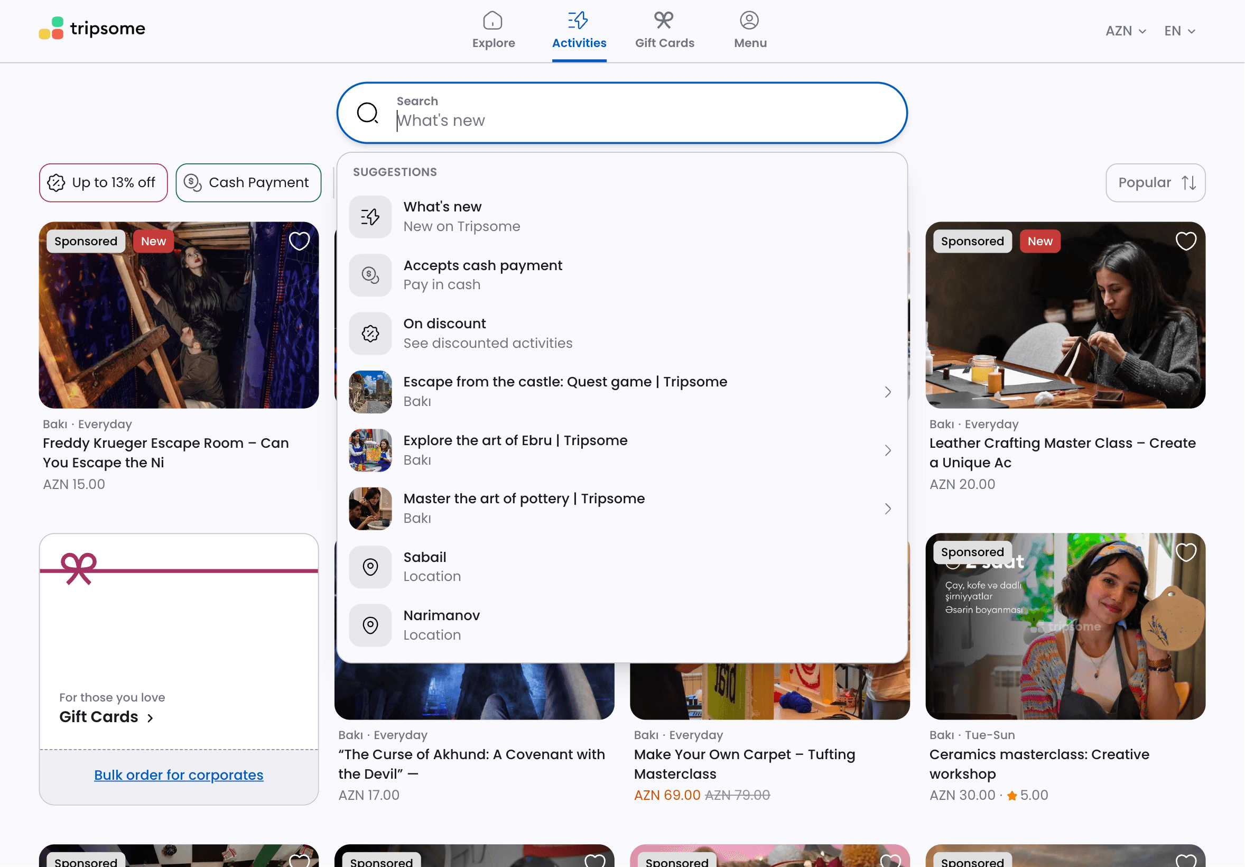Image resolution: width=1245 pixels, height=867 pixels.
Task: Click the AZN 69.00 discounted price
Action: click(667, 795)
